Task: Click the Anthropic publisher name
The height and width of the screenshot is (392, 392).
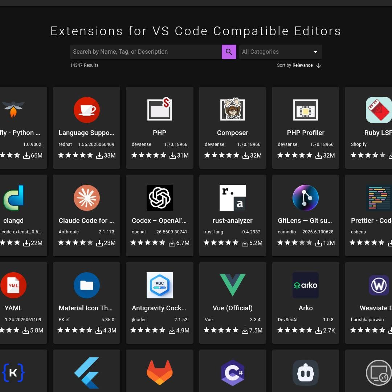Action: [69, 232]
